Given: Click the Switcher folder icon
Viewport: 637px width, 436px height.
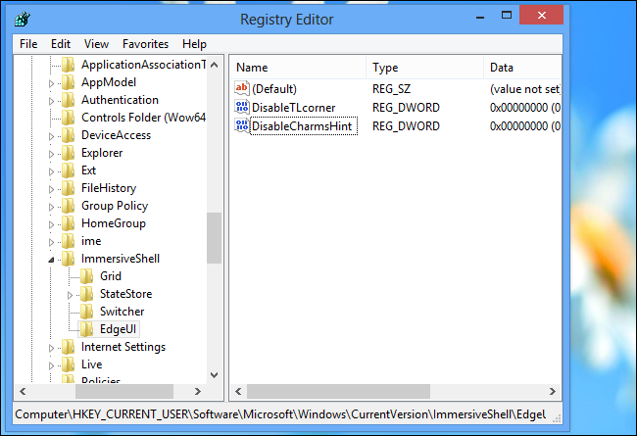Looking at the screenshot, I should (x=87, y=312).
